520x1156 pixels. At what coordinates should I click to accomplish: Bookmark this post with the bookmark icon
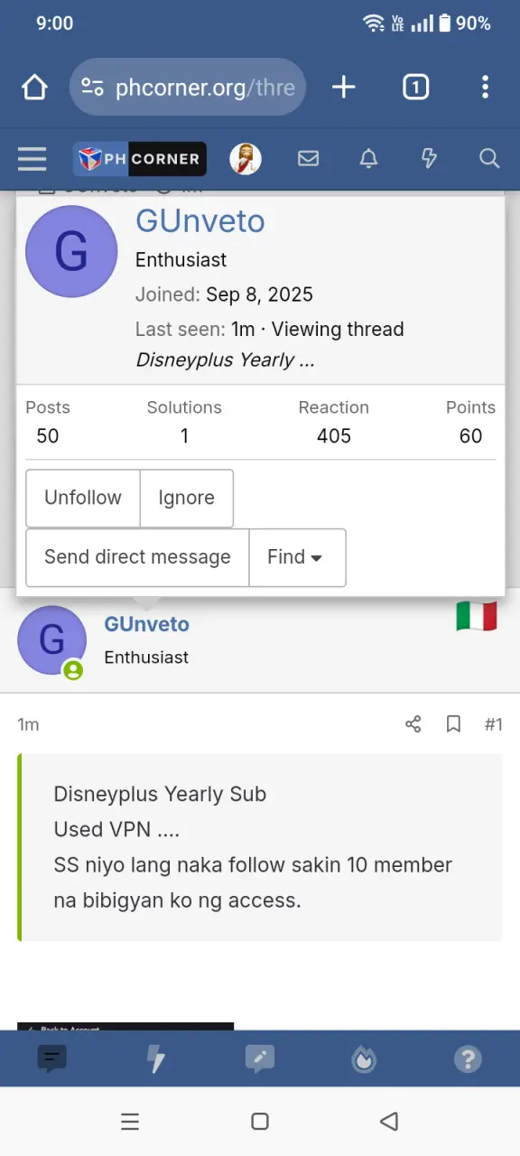tap(454, 724)
